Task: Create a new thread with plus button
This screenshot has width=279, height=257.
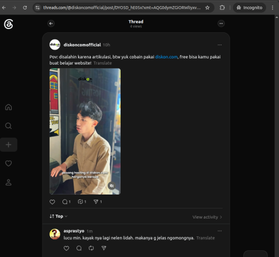Action: pos(8,144)
